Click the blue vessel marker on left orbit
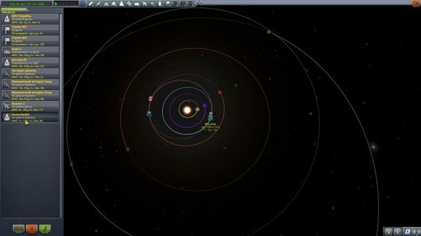The image size is (421, 236). (149, 113)
